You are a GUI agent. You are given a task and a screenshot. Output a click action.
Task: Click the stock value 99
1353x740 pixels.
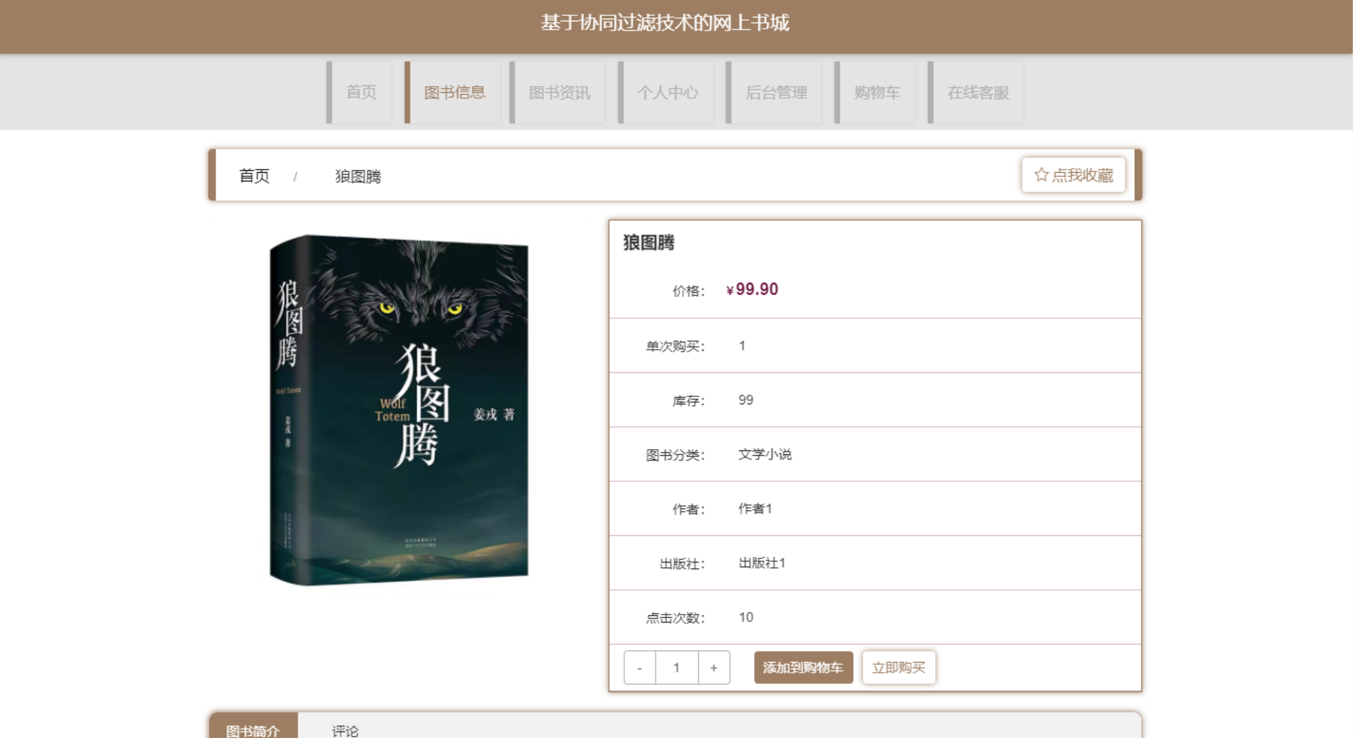point(746,400)
